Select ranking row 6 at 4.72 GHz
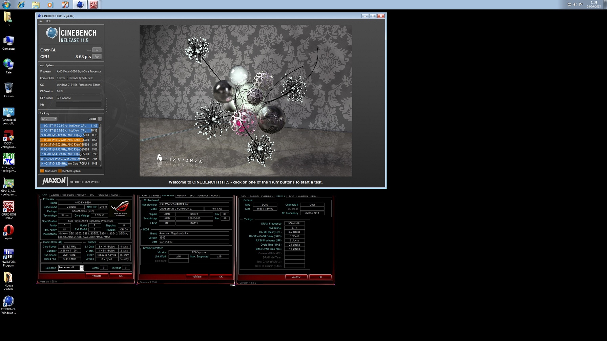The width and height of the screenshot is (607, 341). (69, 149)
